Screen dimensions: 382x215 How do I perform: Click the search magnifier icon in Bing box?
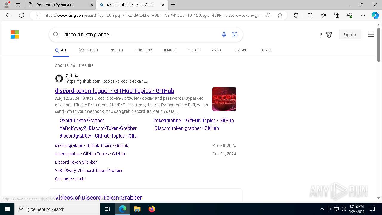pyautogui.click(x=56, y=35)
